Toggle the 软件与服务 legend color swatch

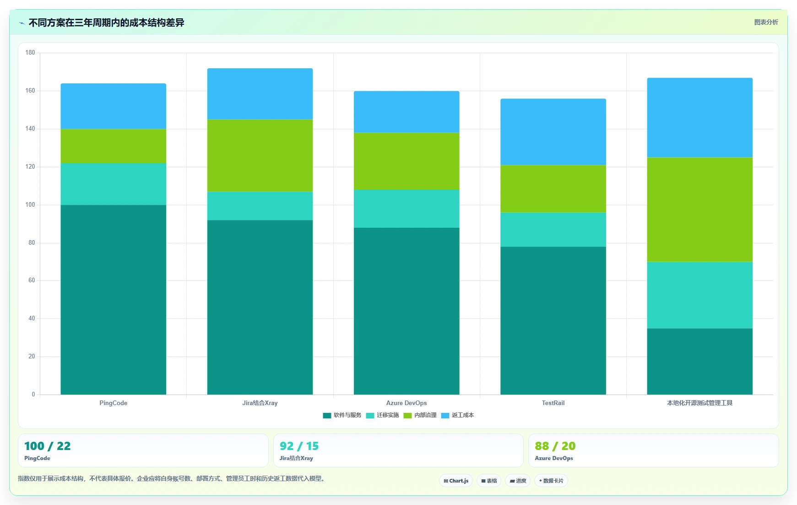click(x=327, y=416)
